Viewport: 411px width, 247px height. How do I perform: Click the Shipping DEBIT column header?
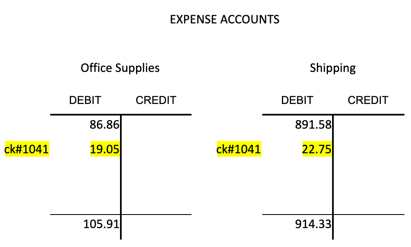[297, 100]
